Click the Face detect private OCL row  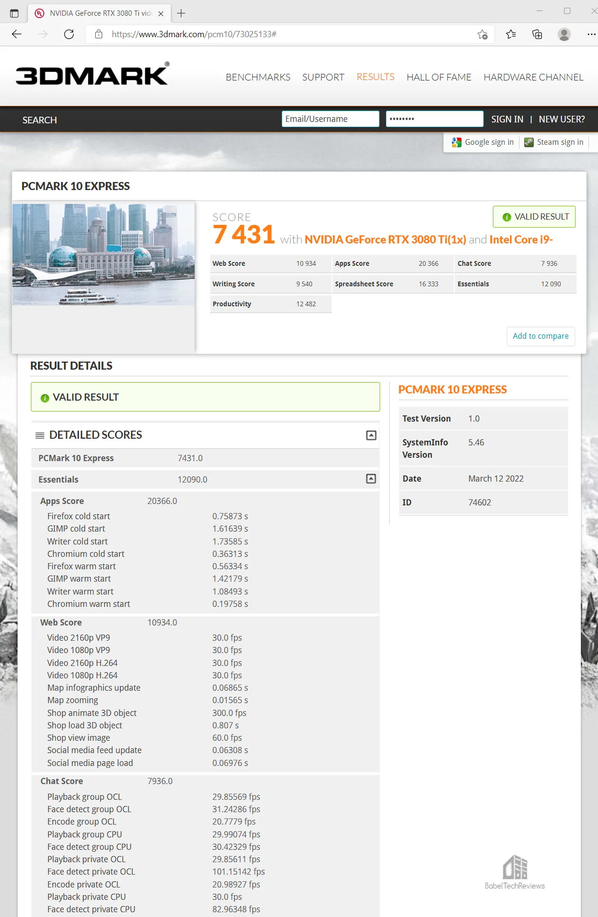tap(205, 871)
